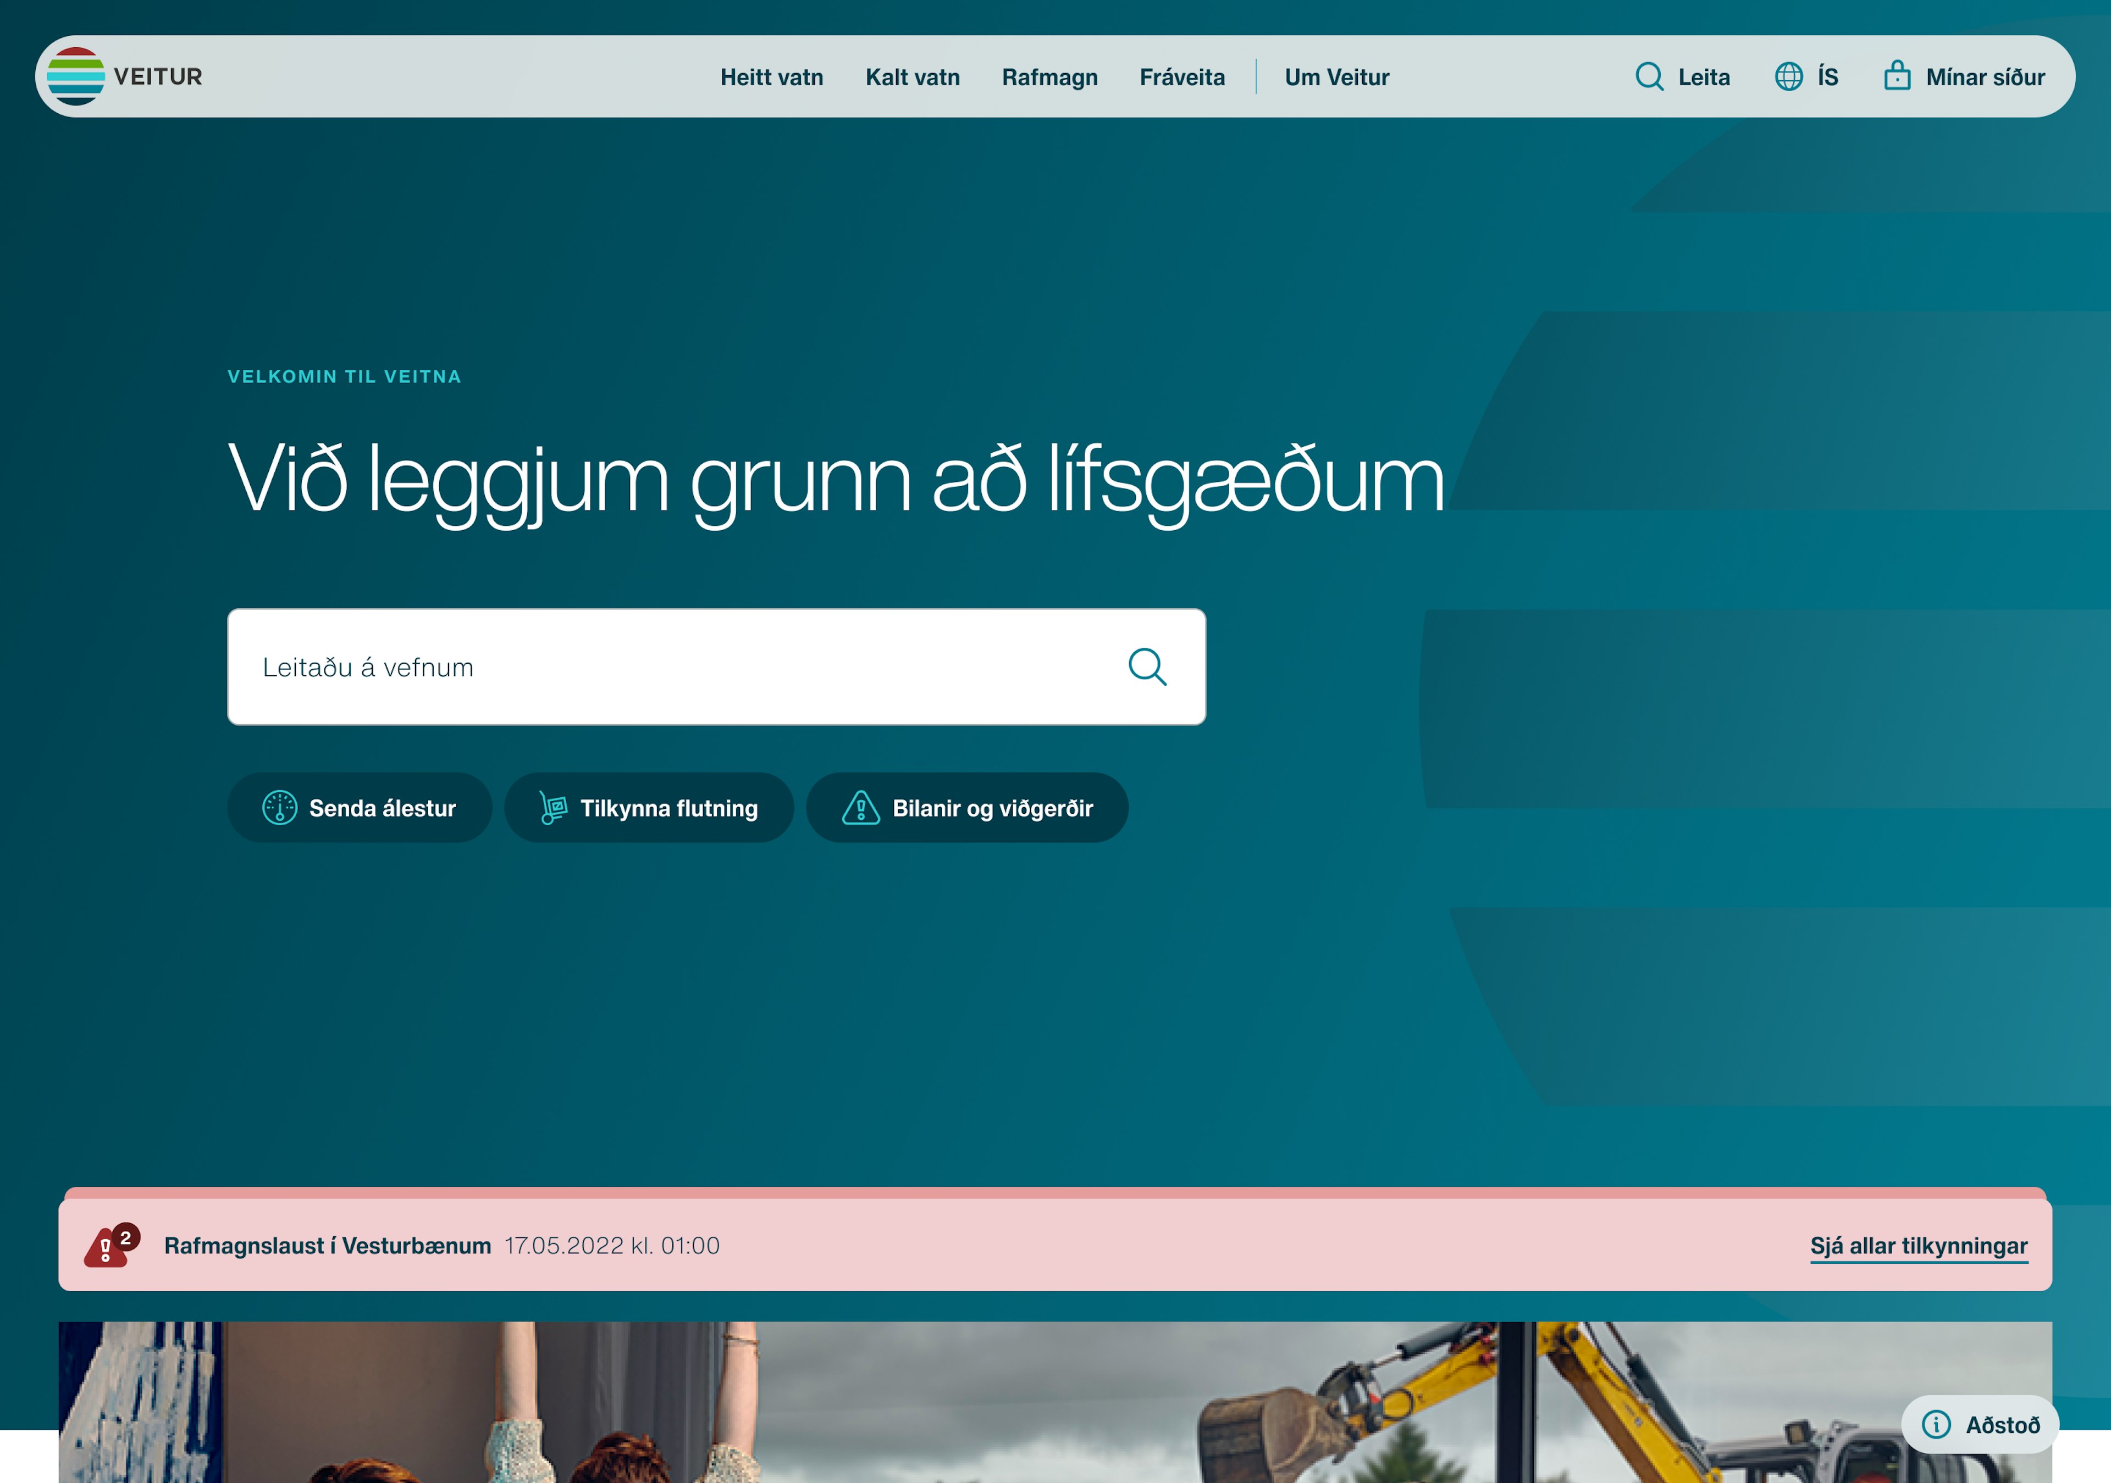
Task: Click the magnifier inside the search box
Action: point(1147,667)
